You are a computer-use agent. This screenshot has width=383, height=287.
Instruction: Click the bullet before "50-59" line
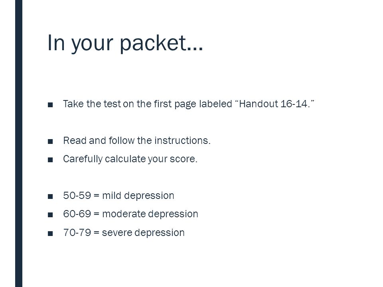click(x=50, y=197)
